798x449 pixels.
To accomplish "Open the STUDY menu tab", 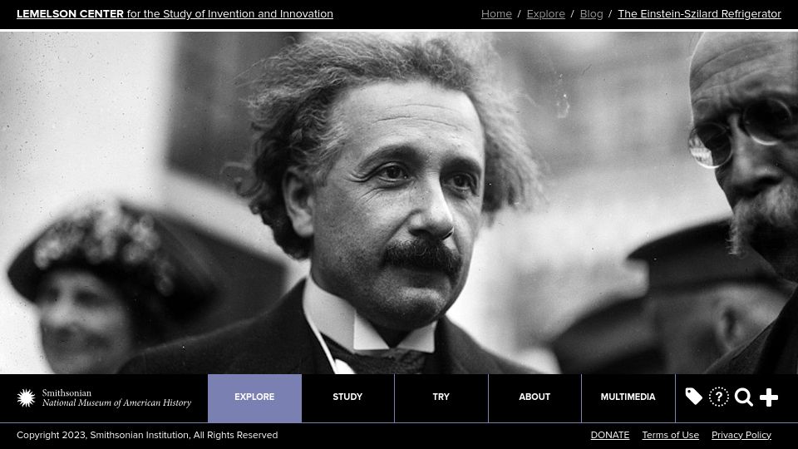I will [x=347, y=398].
